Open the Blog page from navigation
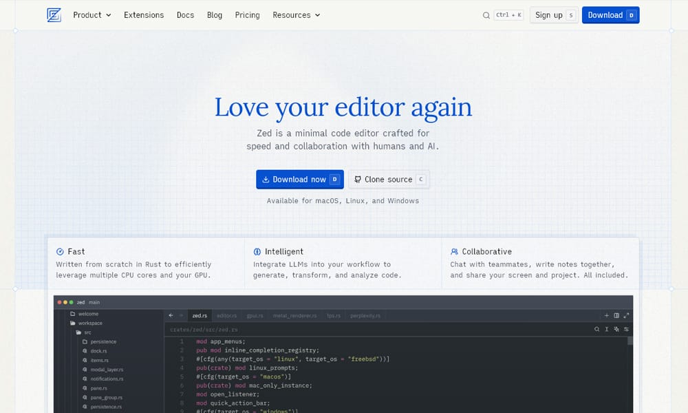 click(x=214, y=14)
